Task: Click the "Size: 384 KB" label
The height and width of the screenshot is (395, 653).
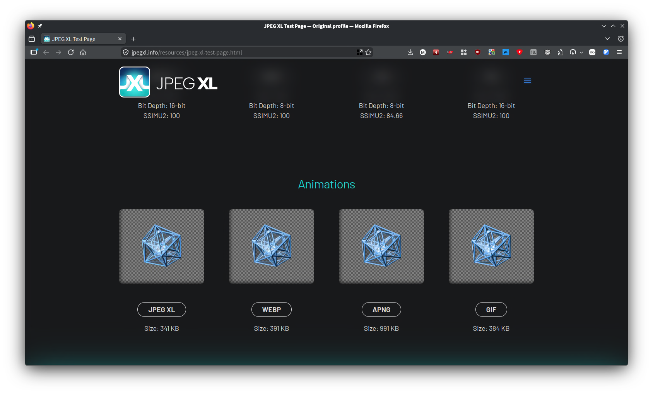Action: [x=491, y=328]
